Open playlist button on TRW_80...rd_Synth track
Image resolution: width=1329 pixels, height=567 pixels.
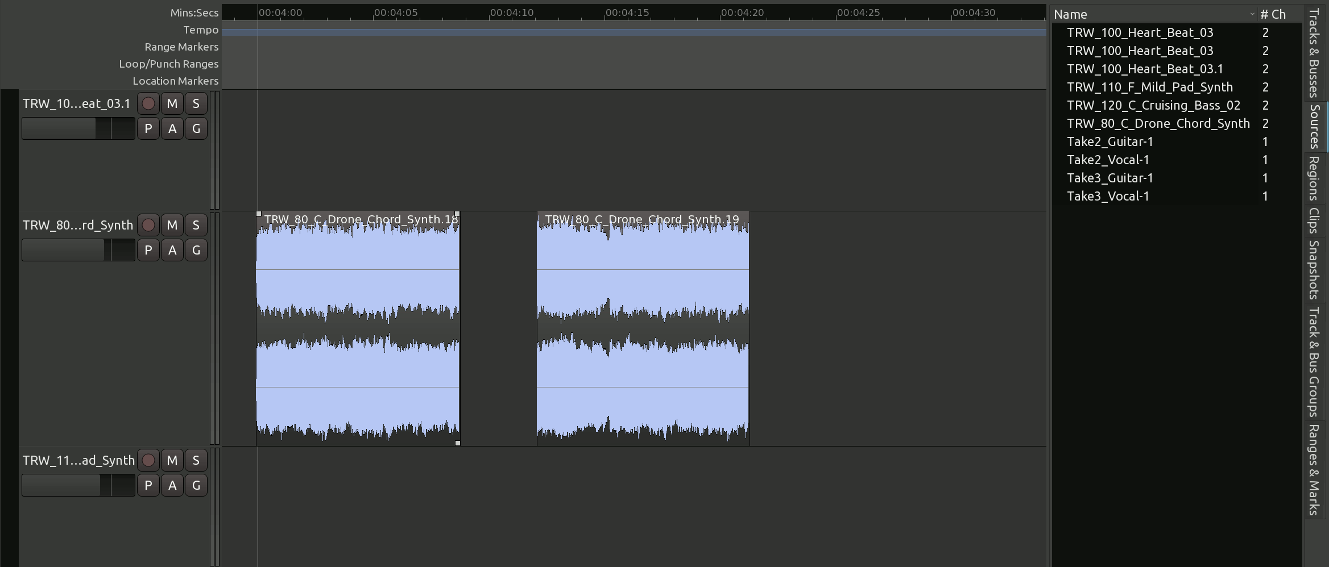(x=148, y=251)
